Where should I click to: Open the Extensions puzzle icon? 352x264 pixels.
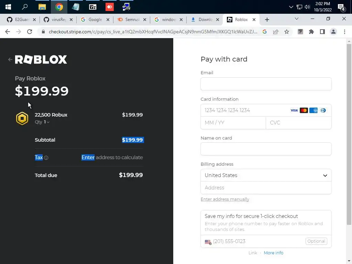pos(311,32)
